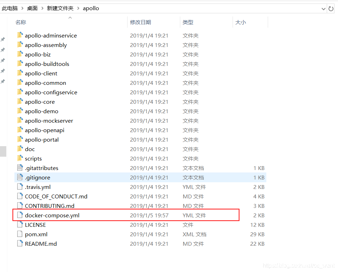Select the README.md file icon
Image resolution: width=338 pixels, height=272 pixels.
click(20, 243)
